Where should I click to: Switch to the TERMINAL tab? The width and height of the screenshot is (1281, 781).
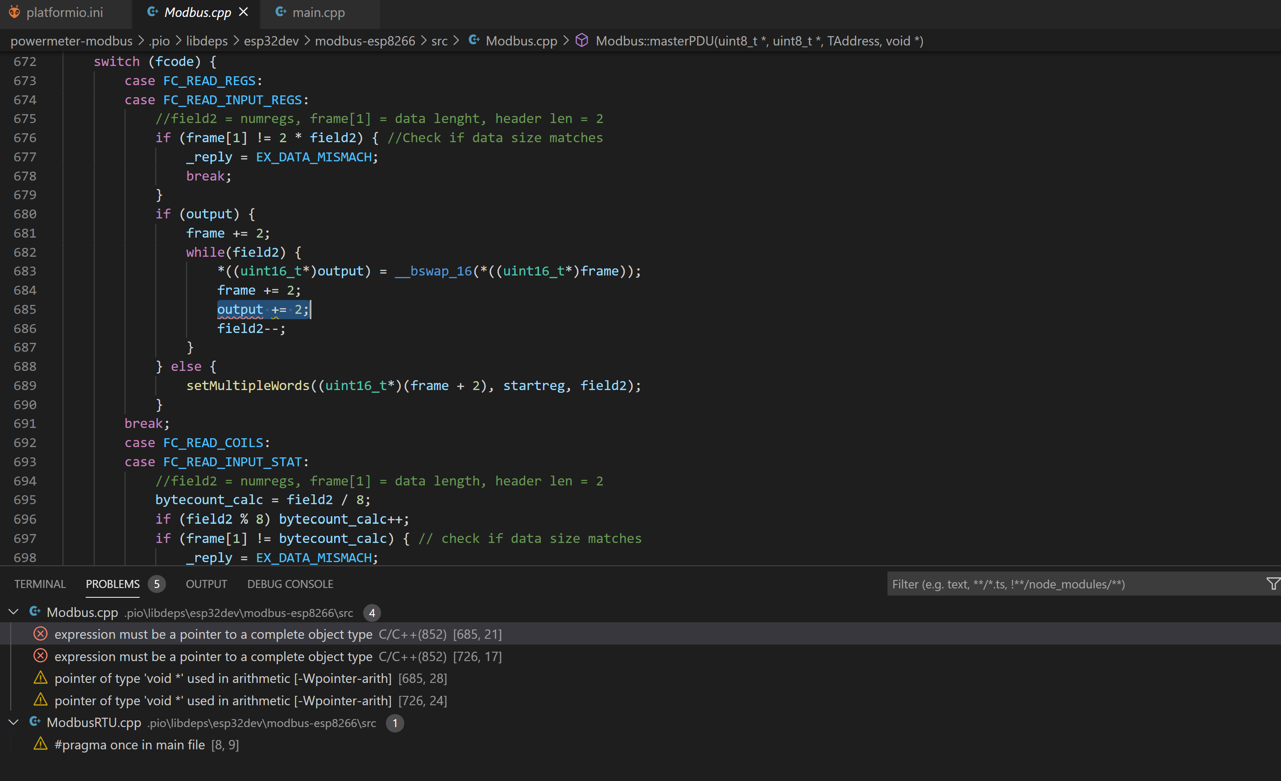[40, 584]
